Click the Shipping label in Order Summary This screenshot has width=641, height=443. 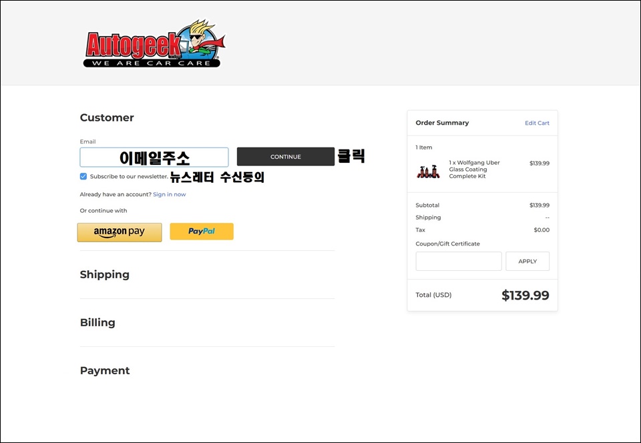click(x=429, y=217)
